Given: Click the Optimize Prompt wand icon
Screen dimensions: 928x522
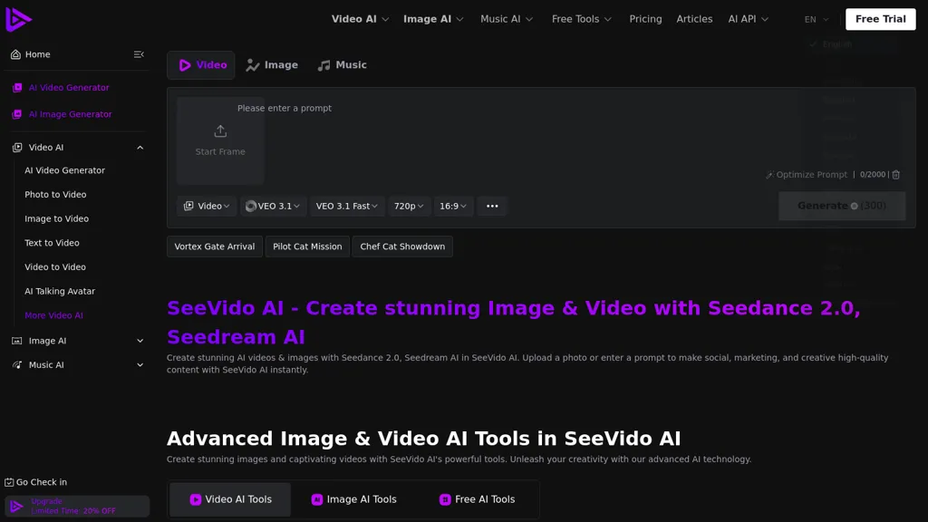Looking at the screenshot, I should (769, 175).
